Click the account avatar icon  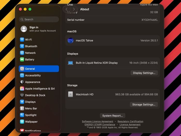(24, 29)
